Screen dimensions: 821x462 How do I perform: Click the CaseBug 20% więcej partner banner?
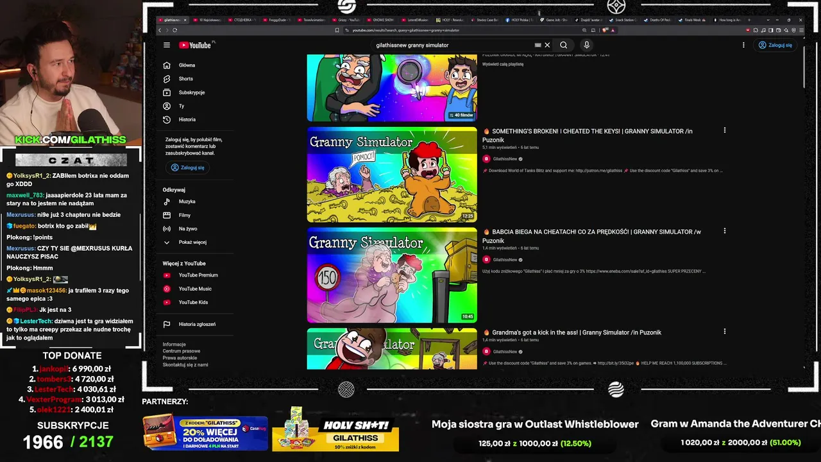(x=205, y=433)
